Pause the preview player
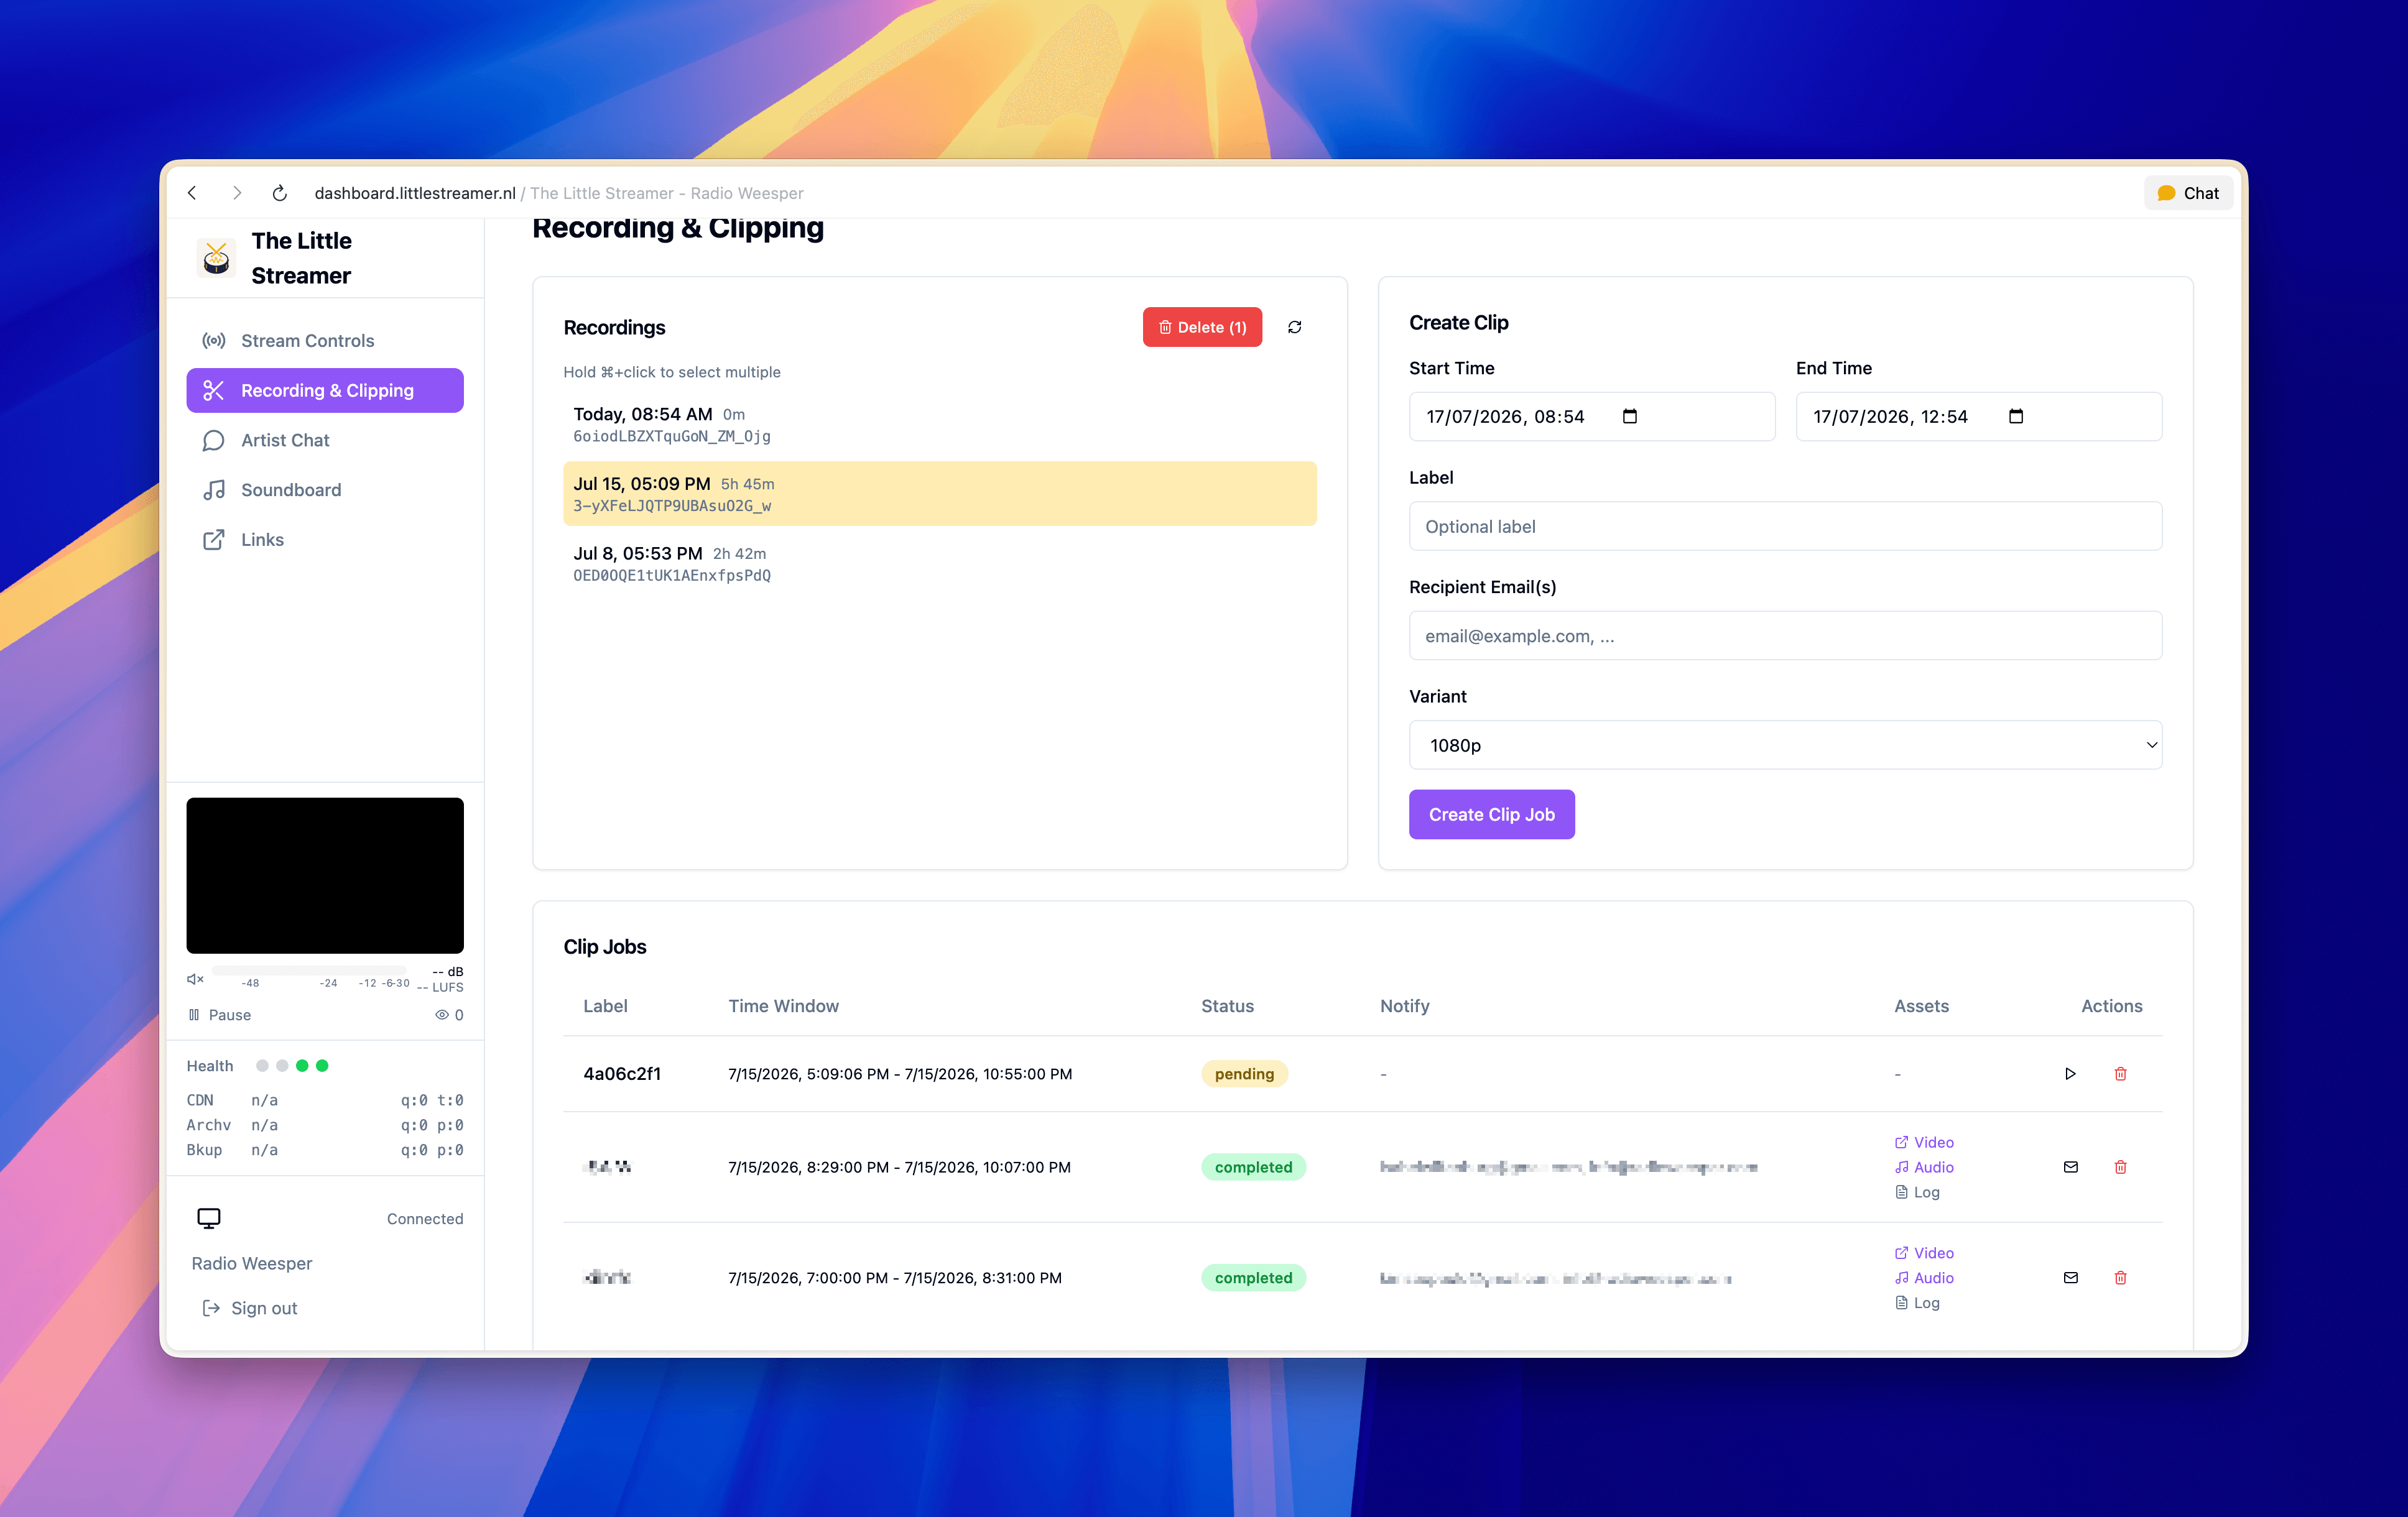This screenshot has width=2408, height=1517. click(220, 1014)
